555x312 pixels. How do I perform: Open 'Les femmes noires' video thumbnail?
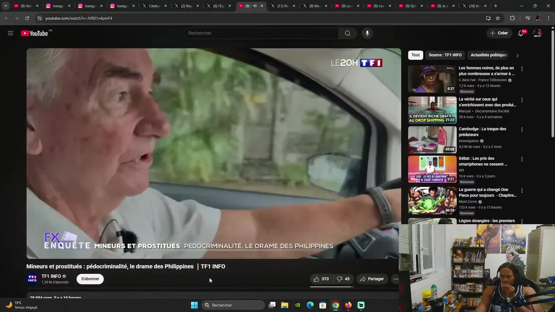point(432,79)
